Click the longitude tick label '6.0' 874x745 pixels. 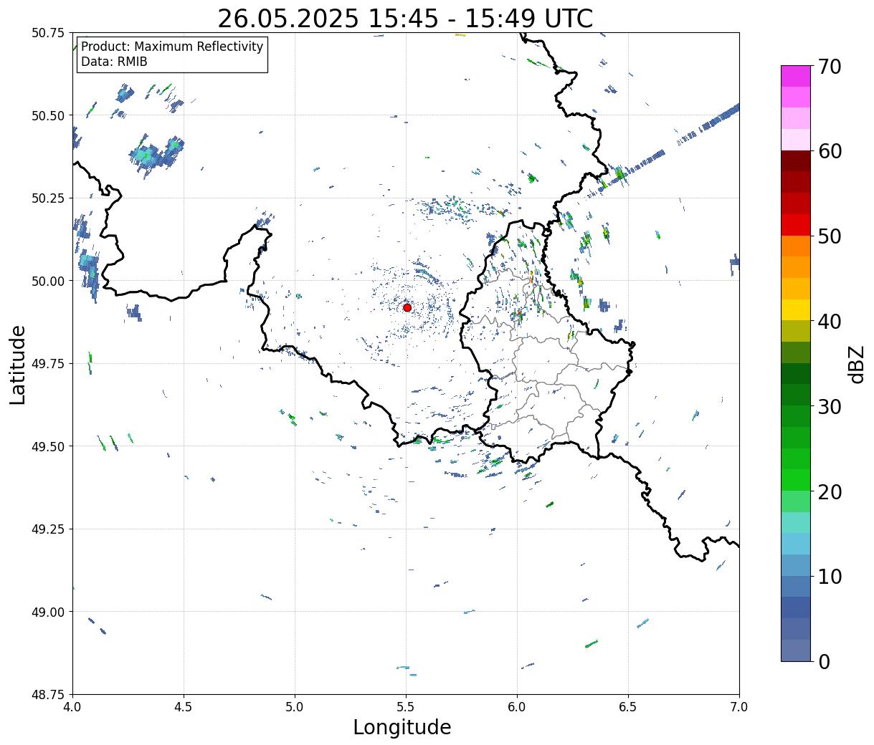(517, 707)
